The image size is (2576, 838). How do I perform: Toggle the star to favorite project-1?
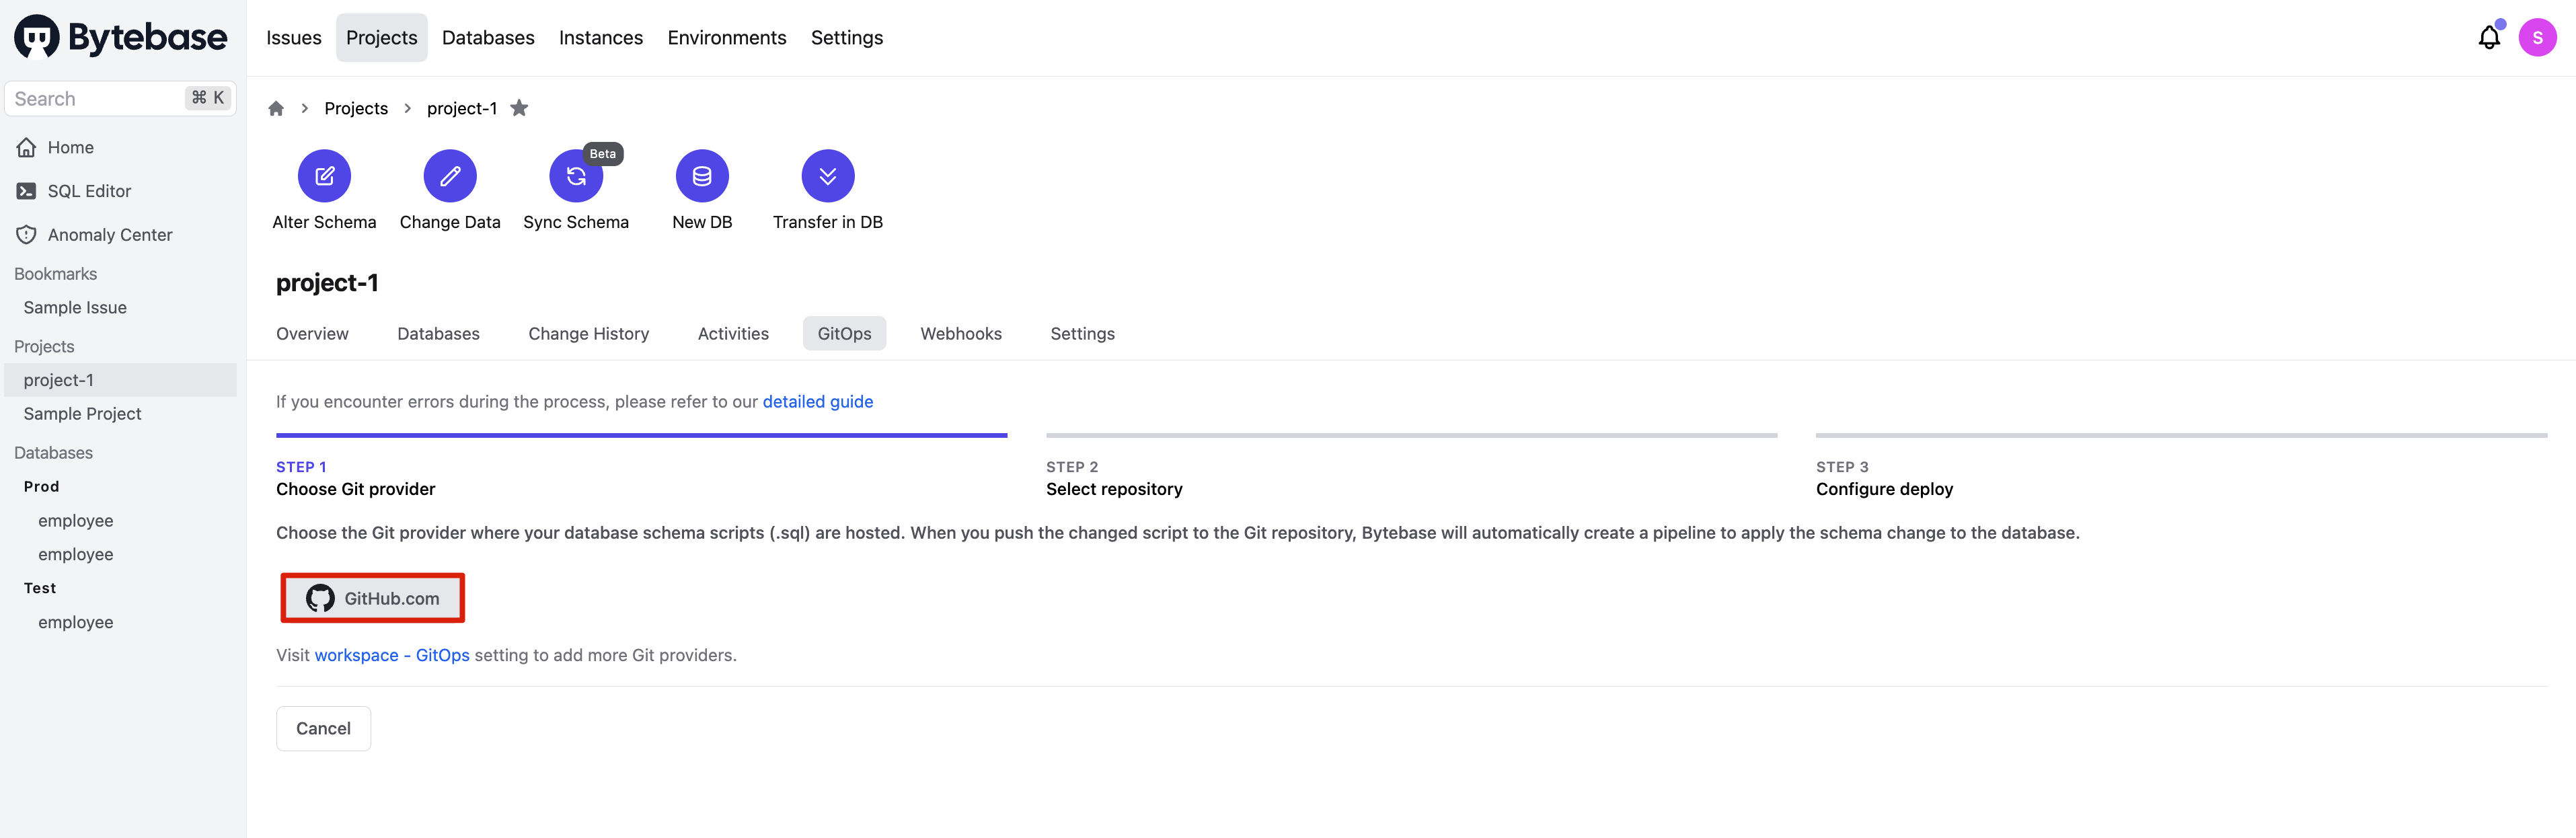[x=519, y=108]
